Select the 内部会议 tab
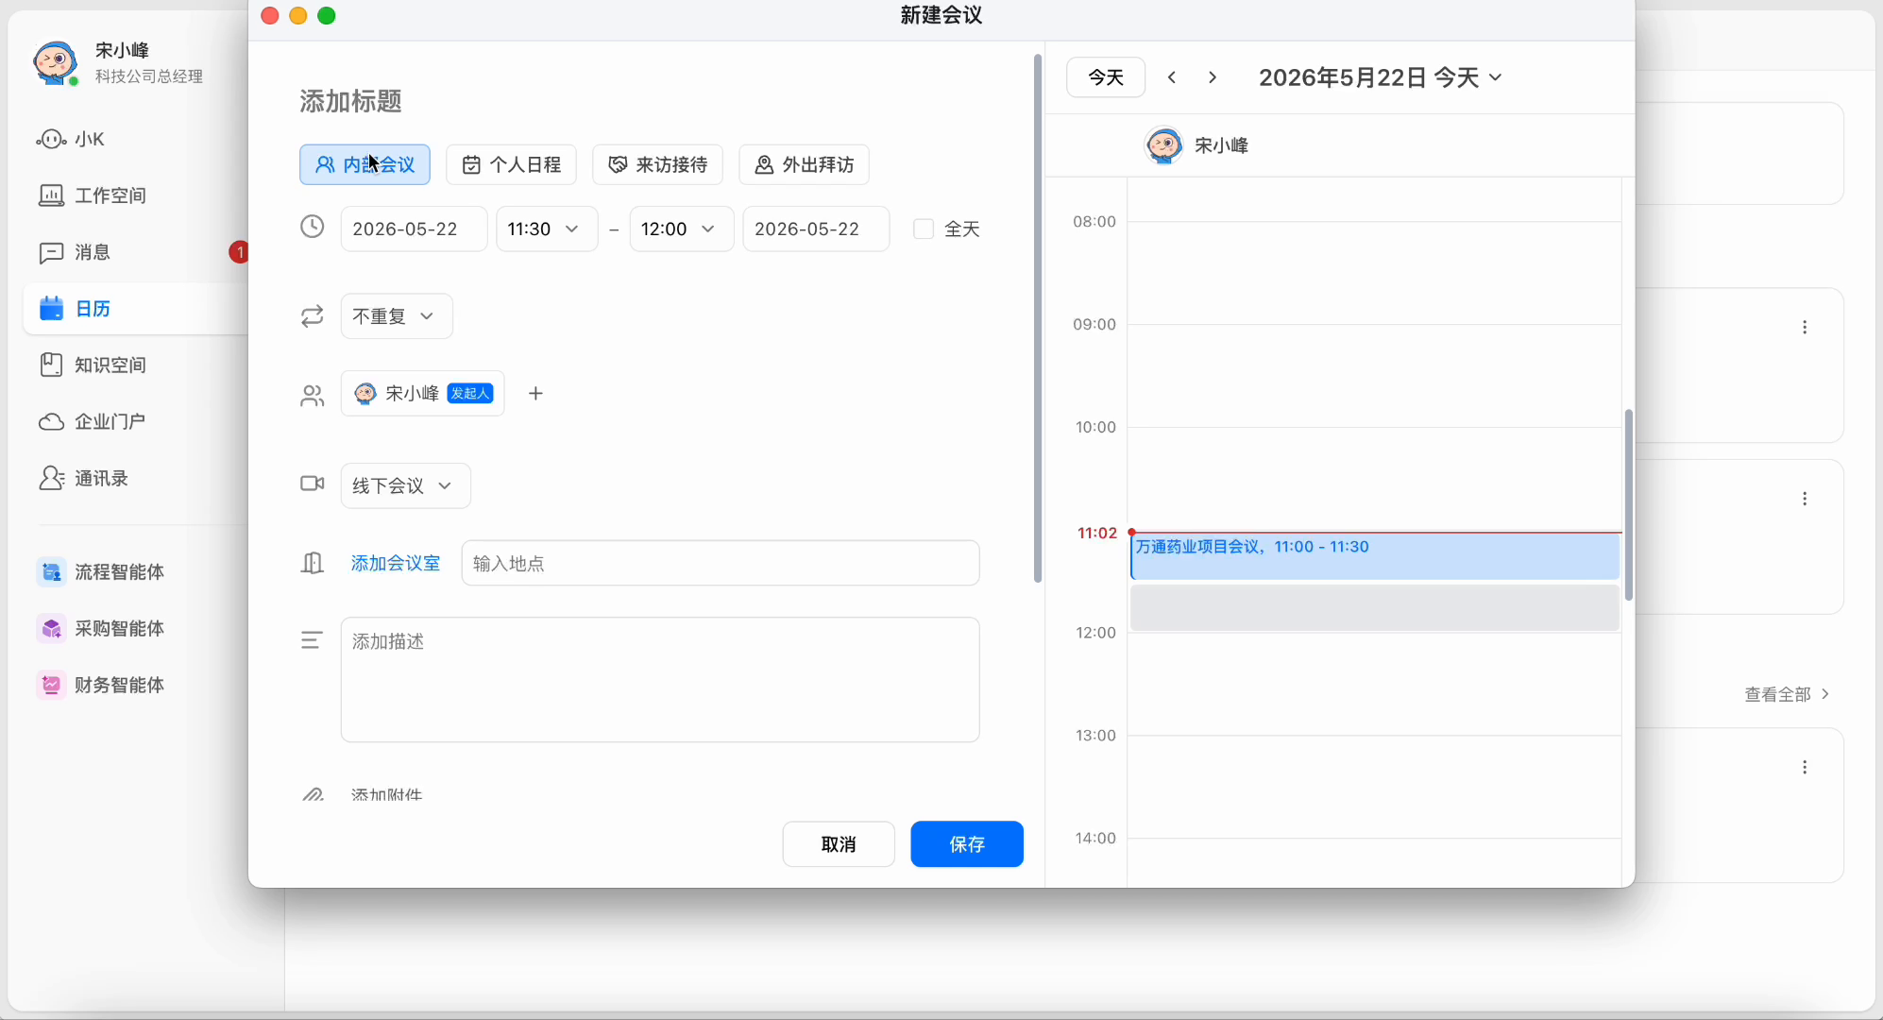Viewport: 1883px width, 1020px height. click(x=365, y=165)
